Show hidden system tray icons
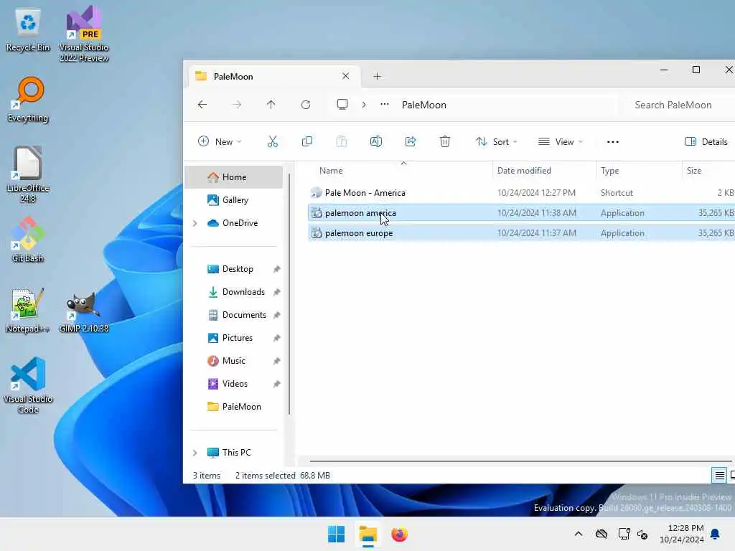Screen dimensions: 735x551 (x=579, y=534)
